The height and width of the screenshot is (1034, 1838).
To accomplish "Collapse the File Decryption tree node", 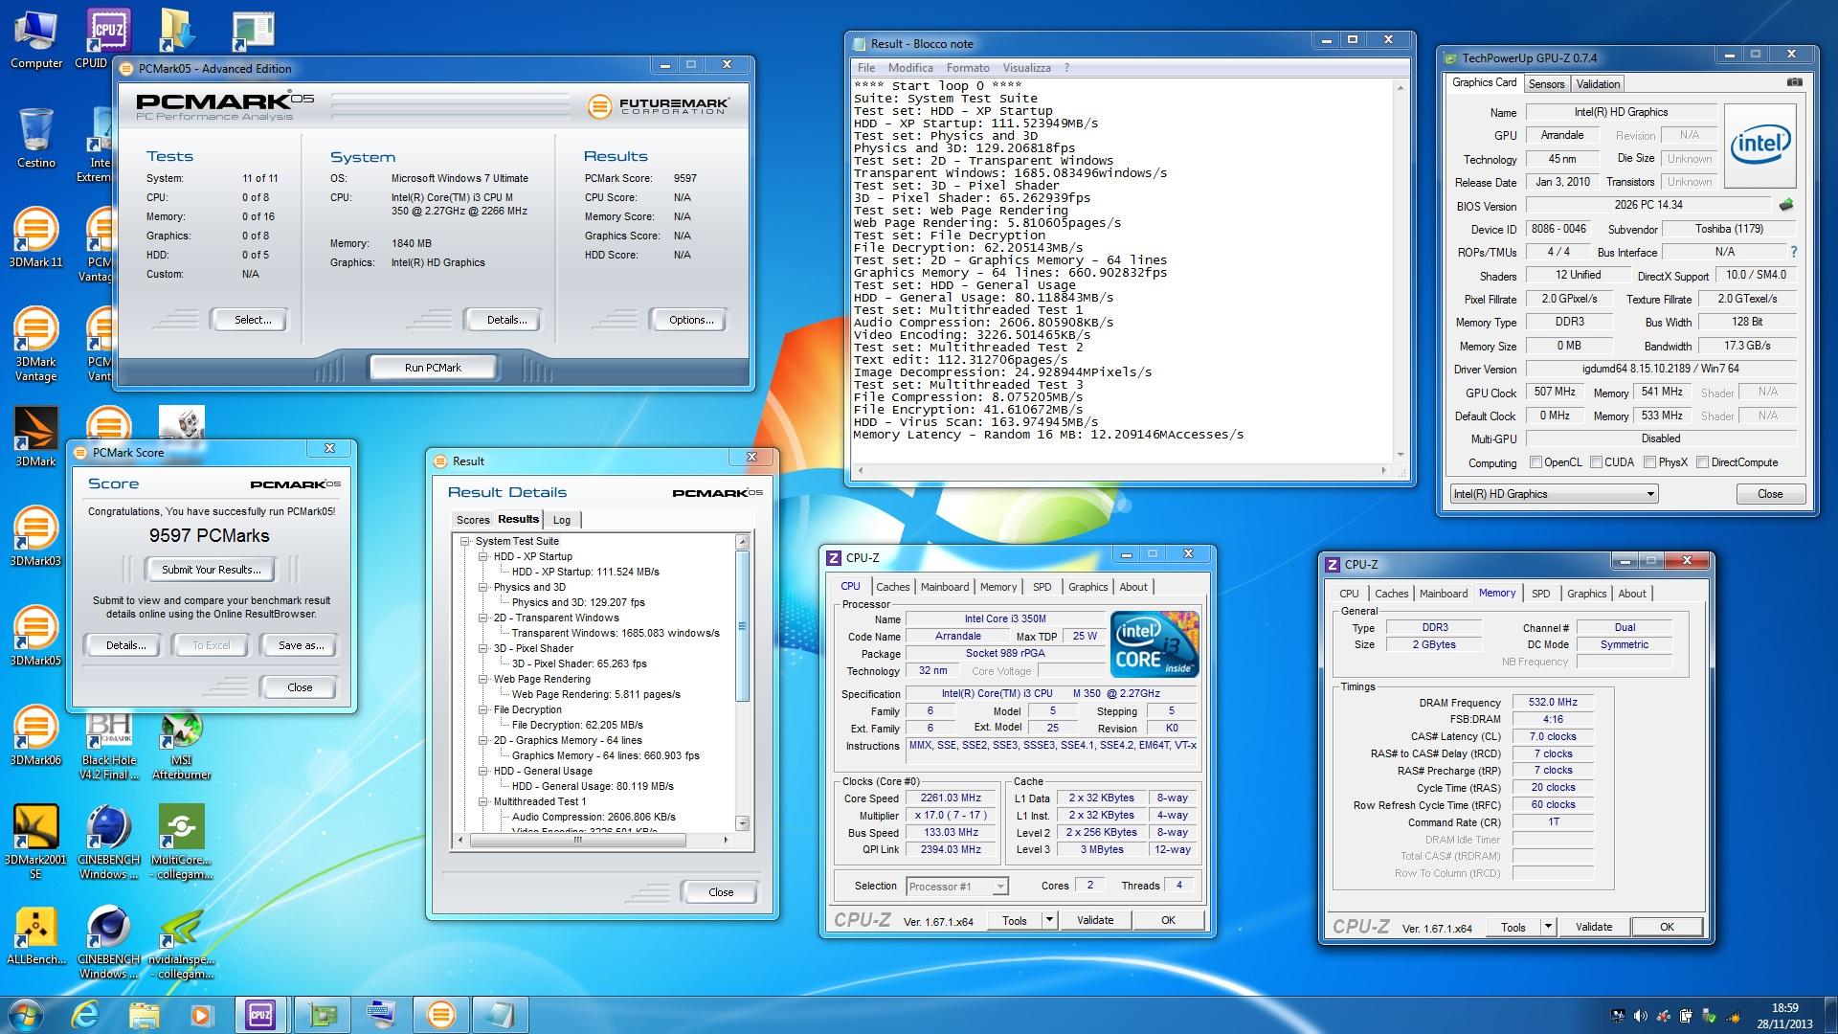I will 483,709.
